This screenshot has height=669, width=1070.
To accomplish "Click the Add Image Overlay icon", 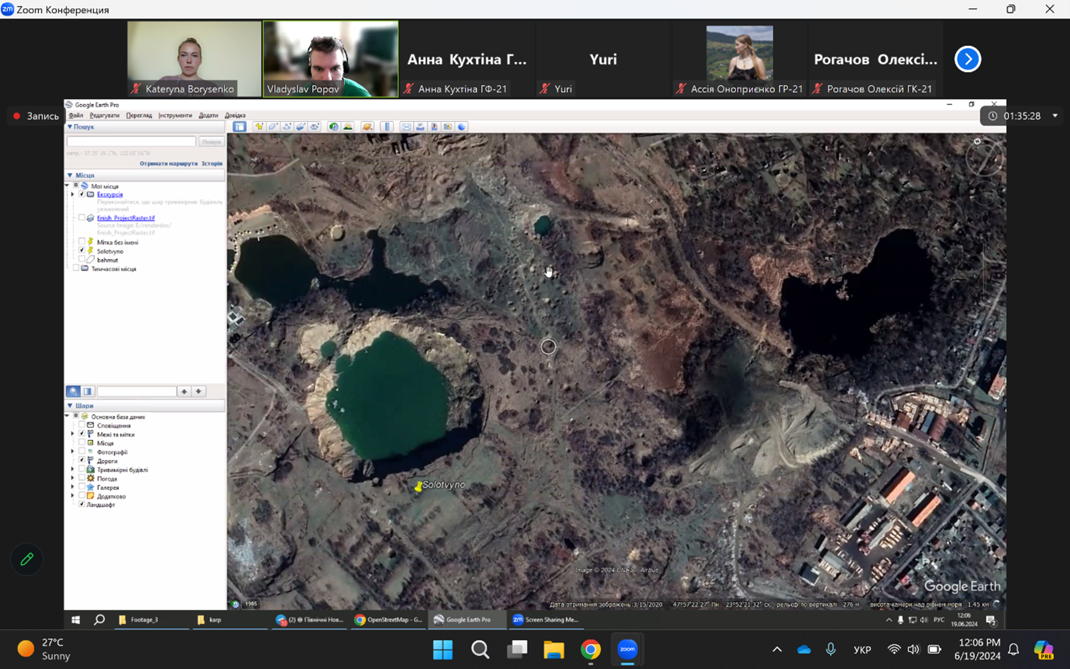I will (x=301, y=127).
